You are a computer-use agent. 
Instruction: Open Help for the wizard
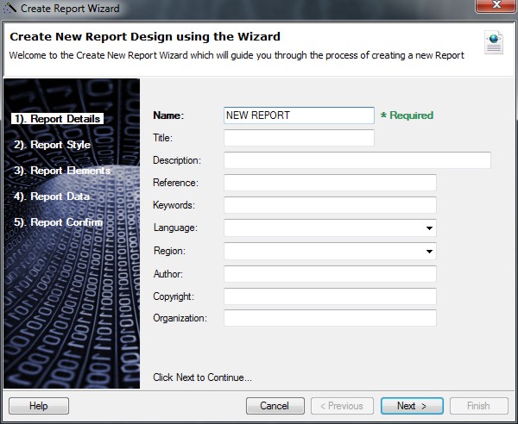(x=39, y=406)
